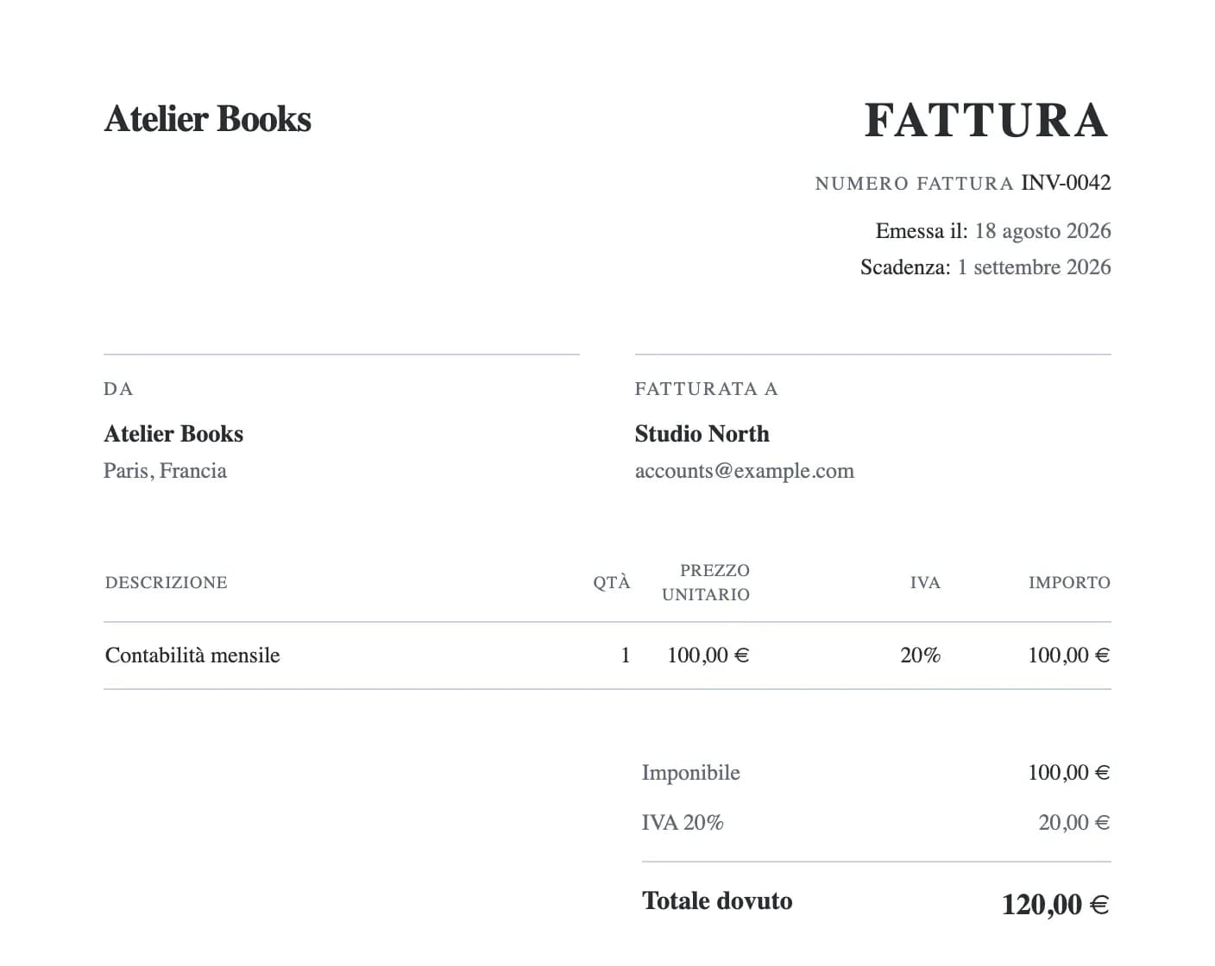Select the FATTURA title heading
Image resolution: width=1215 pixels, height=966 pixels.
[986, 121]
